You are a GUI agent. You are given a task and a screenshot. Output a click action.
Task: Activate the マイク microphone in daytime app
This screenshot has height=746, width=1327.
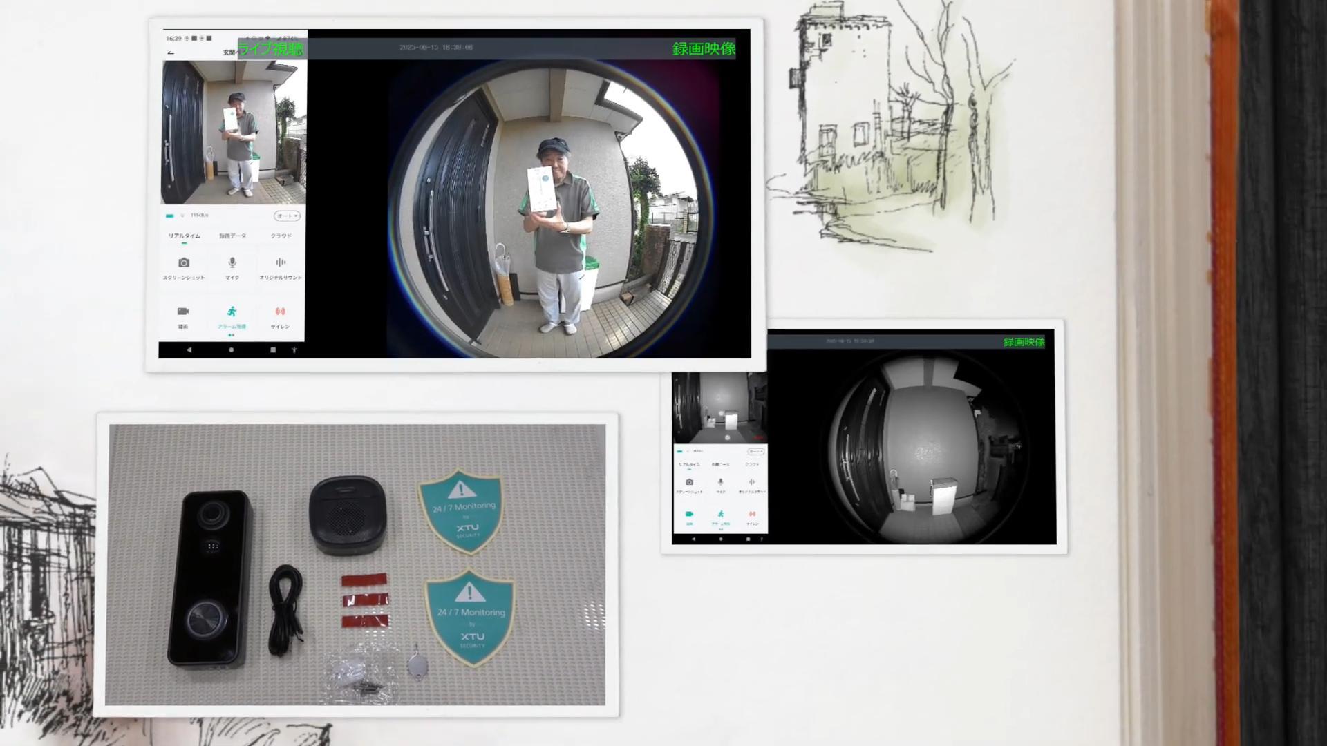[x=232, y=267]
